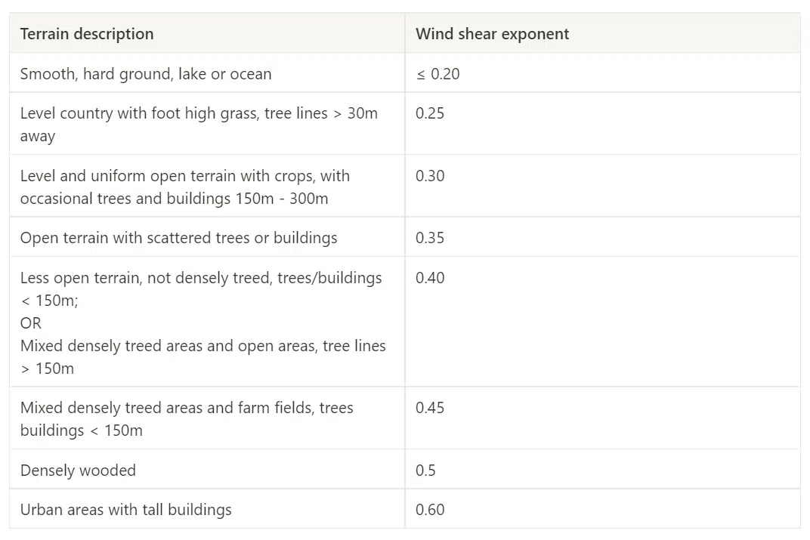Select the Level and uniform open terrain row
Image resolution: width=810 pixels, height=540 pixels.
point(185,187)
